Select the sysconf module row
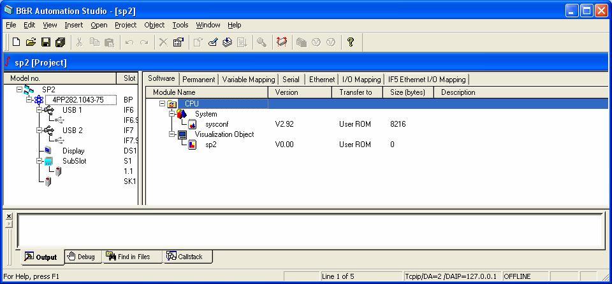The width and height of the screenshot is (612, 284). (377, 124)
